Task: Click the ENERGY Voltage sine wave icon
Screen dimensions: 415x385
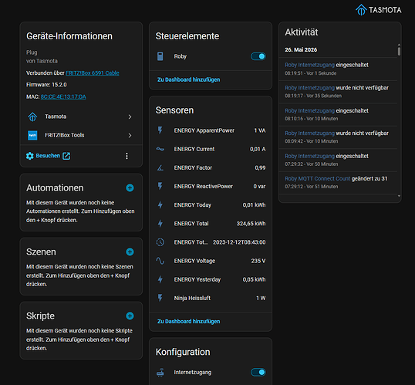Action: coord(160,261)
